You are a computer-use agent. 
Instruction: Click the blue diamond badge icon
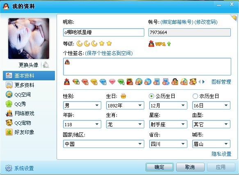[103, 82]
